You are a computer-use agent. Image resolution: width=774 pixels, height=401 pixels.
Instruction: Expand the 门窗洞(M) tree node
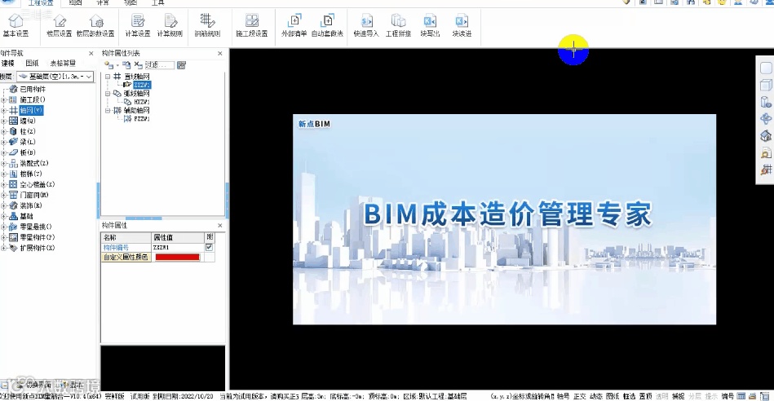click(x=3, y=195)
